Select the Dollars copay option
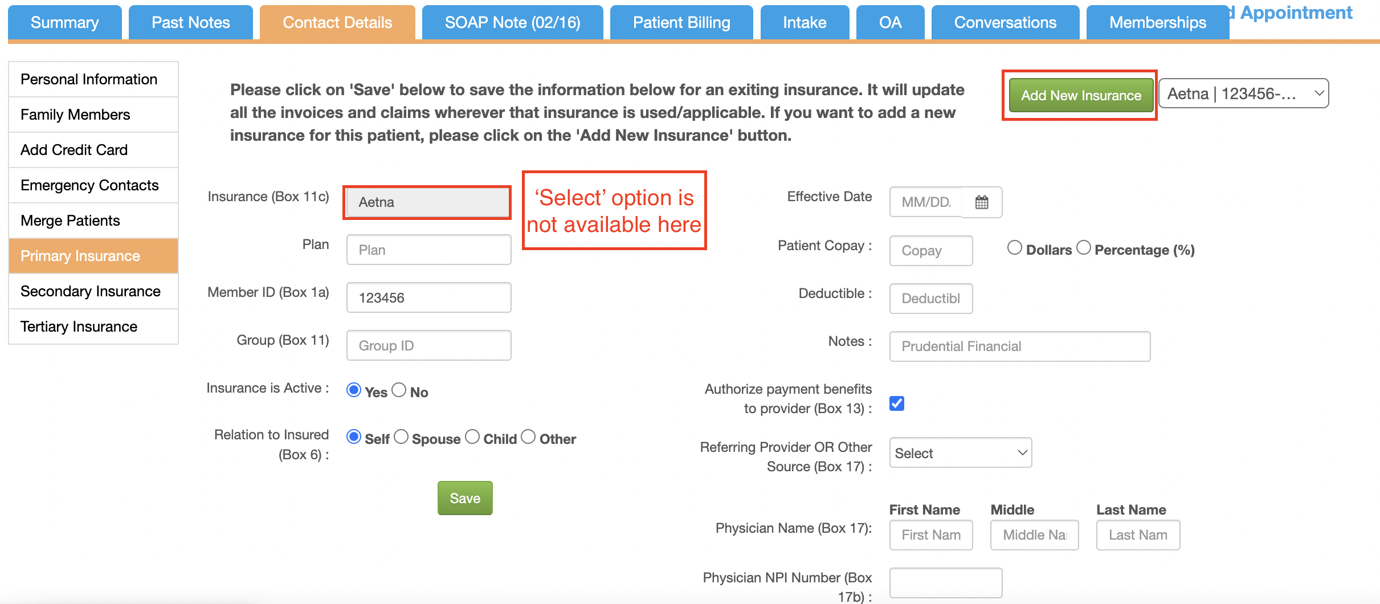The image size is (1380, 604). tap(1014, 248)
